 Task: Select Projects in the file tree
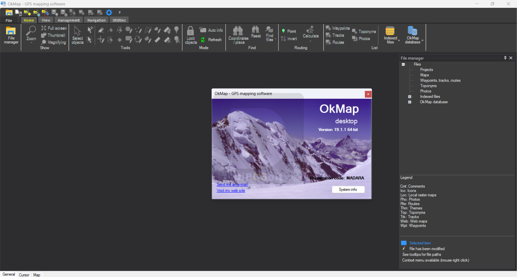point(427,70)
